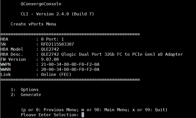Select the Generate menu entry
The image size is (196, 118).
[x=31, y=95]
